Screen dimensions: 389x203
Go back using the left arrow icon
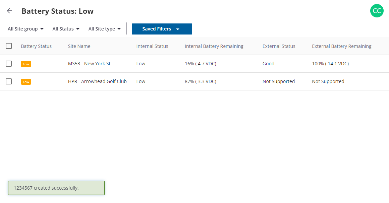pyautogui.click(x=9, y=11)
